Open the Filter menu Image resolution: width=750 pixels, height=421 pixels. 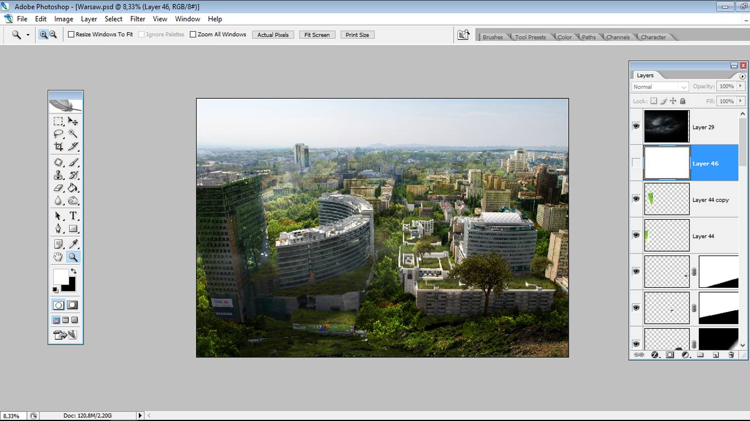click(x=137, y=19)
